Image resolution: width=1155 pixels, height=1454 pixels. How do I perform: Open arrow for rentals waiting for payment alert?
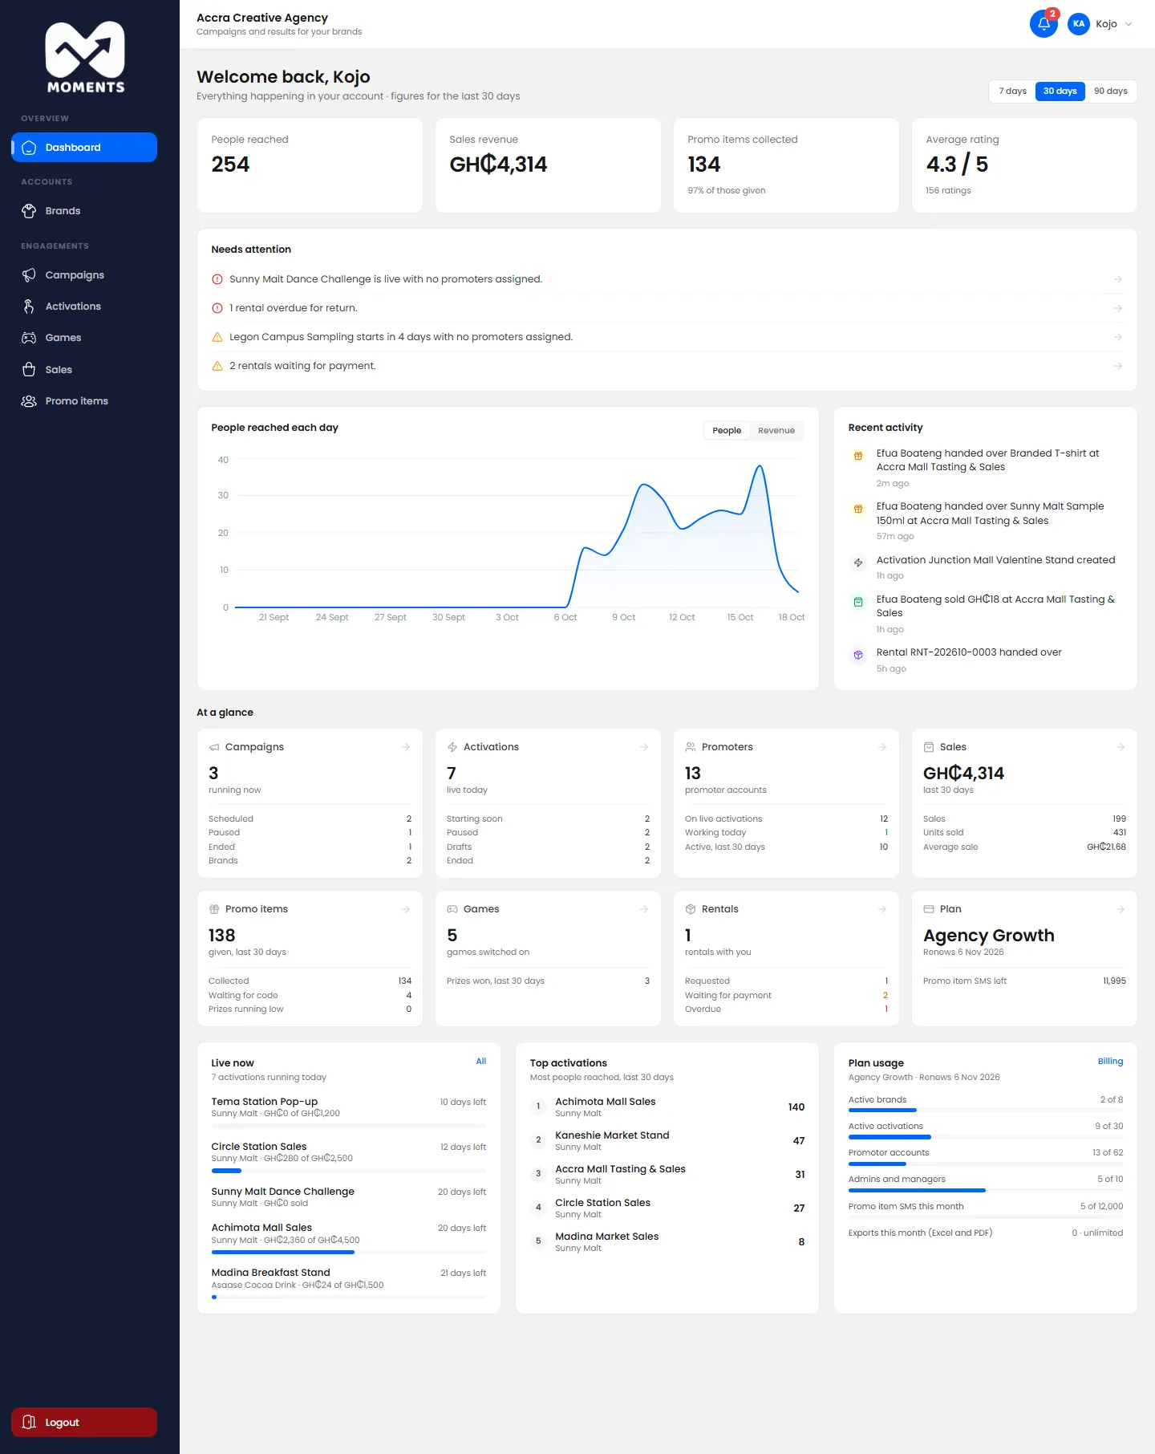(x=1118, y=366)
